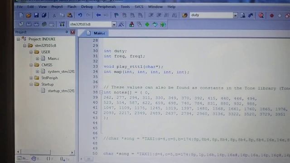This screenshot has width=290, height=163.
Task: Start the debug session magnifier icon
Action: tap(261, 15)
